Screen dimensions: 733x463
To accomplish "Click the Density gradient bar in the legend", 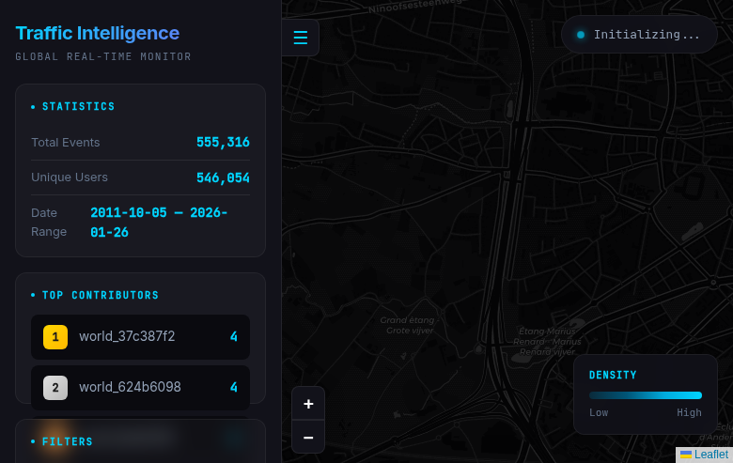I will pyautogui.click(x=645, y=395).
